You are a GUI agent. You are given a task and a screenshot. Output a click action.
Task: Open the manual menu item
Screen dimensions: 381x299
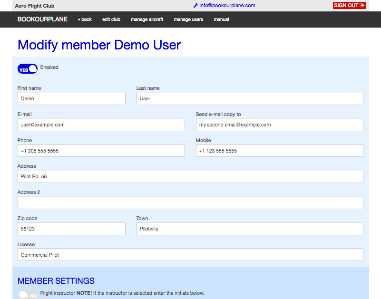(x=221, y=19)
